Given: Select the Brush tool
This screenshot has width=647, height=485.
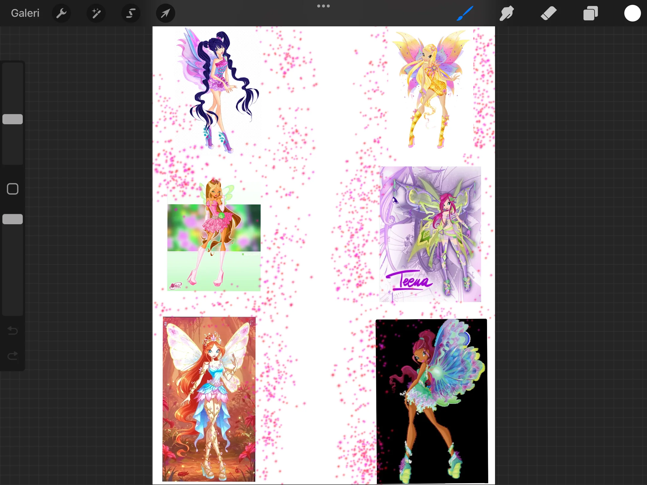Looking at the screenshot, I should pos(465,13).
